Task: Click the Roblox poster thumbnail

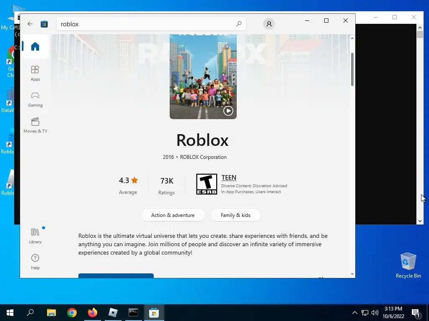Action: pyautogui.click(x=203, y=77)
